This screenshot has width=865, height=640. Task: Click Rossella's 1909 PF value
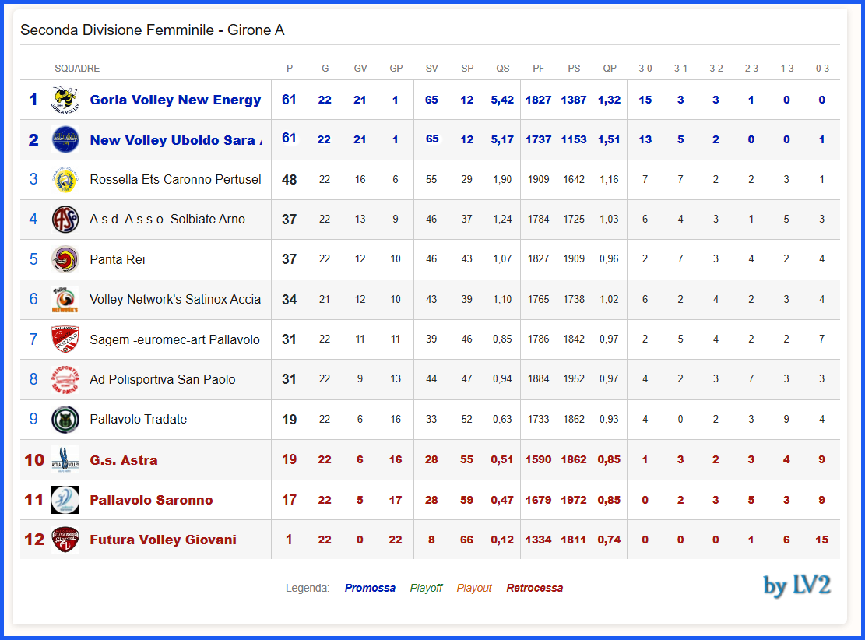tap(539, 179)
